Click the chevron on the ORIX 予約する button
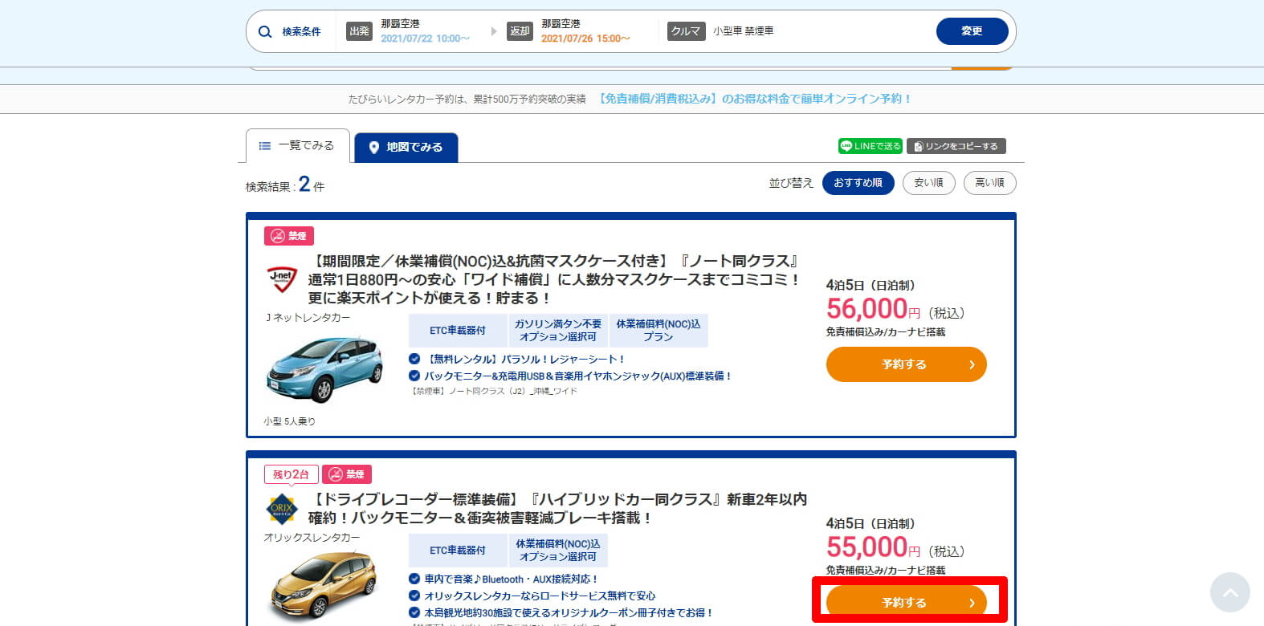 coord(972,603)
